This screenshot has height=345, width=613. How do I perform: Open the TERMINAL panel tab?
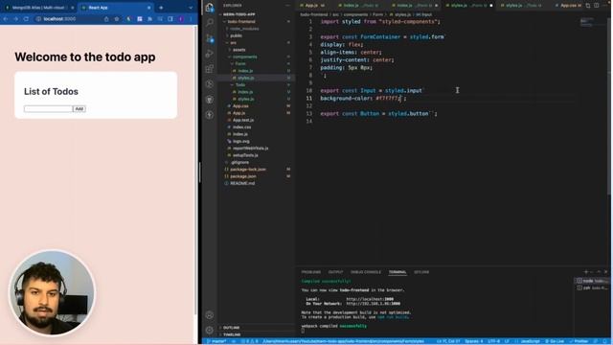click(397, 272)
